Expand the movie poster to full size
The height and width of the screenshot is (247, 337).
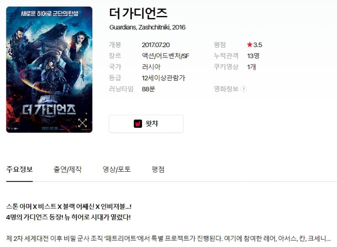(83, 123)
